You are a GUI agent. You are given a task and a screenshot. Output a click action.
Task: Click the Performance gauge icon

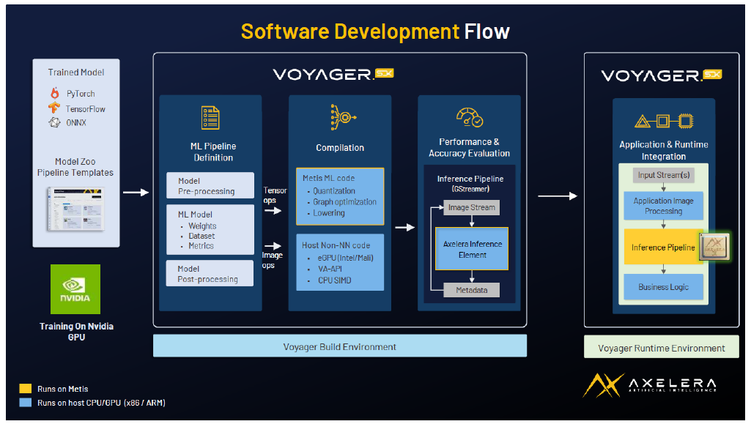tap(469, 116)
